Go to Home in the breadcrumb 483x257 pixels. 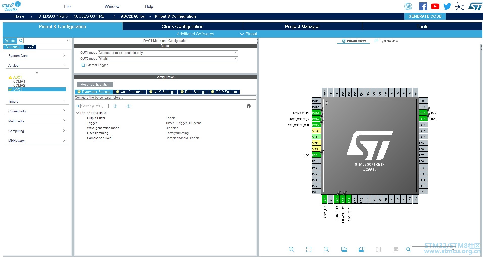tap(19, 16)
